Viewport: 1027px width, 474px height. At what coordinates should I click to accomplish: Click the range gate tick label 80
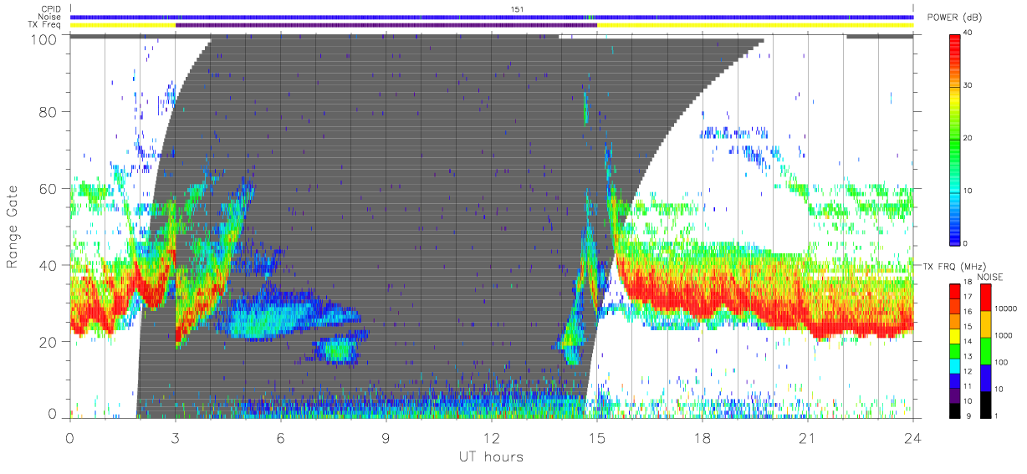click(48, 112)
